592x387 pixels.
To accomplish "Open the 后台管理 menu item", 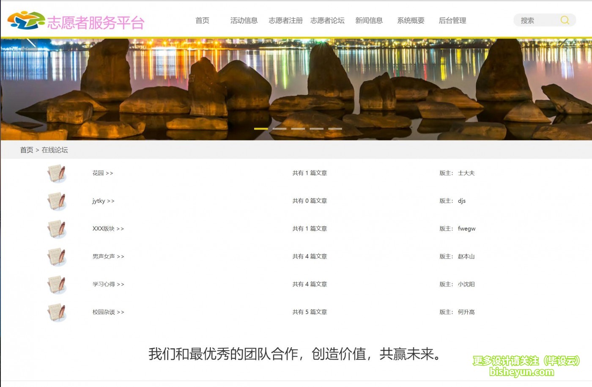I will tap(452, 20).
